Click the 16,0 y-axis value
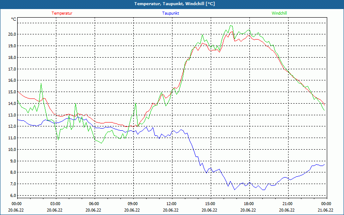Viewport: 344px width, 215px height. 12,80
